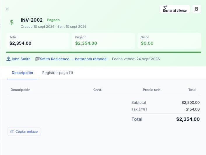
Task: Click the INV-2002 invoice number
Action: tap(32, 20)
